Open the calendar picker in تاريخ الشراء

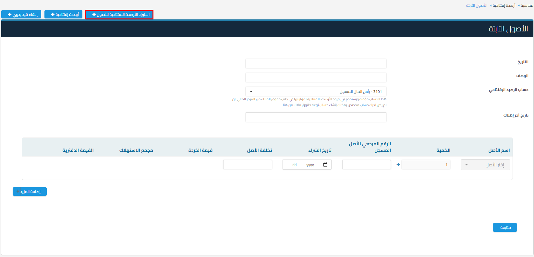(325, 165)
